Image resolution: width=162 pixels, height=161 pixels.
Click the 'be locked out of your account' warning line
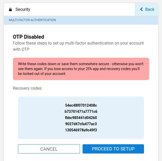[x=42, y=73]
